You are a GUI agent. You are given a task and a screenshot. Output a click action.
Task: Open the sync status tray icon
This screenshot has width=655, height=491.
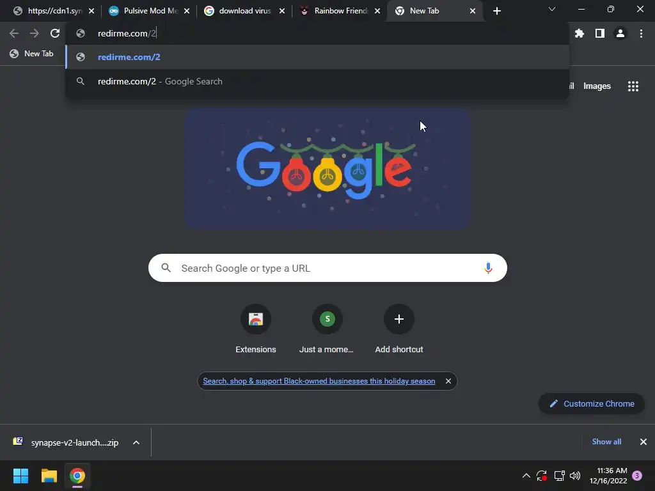coord(542,476)
